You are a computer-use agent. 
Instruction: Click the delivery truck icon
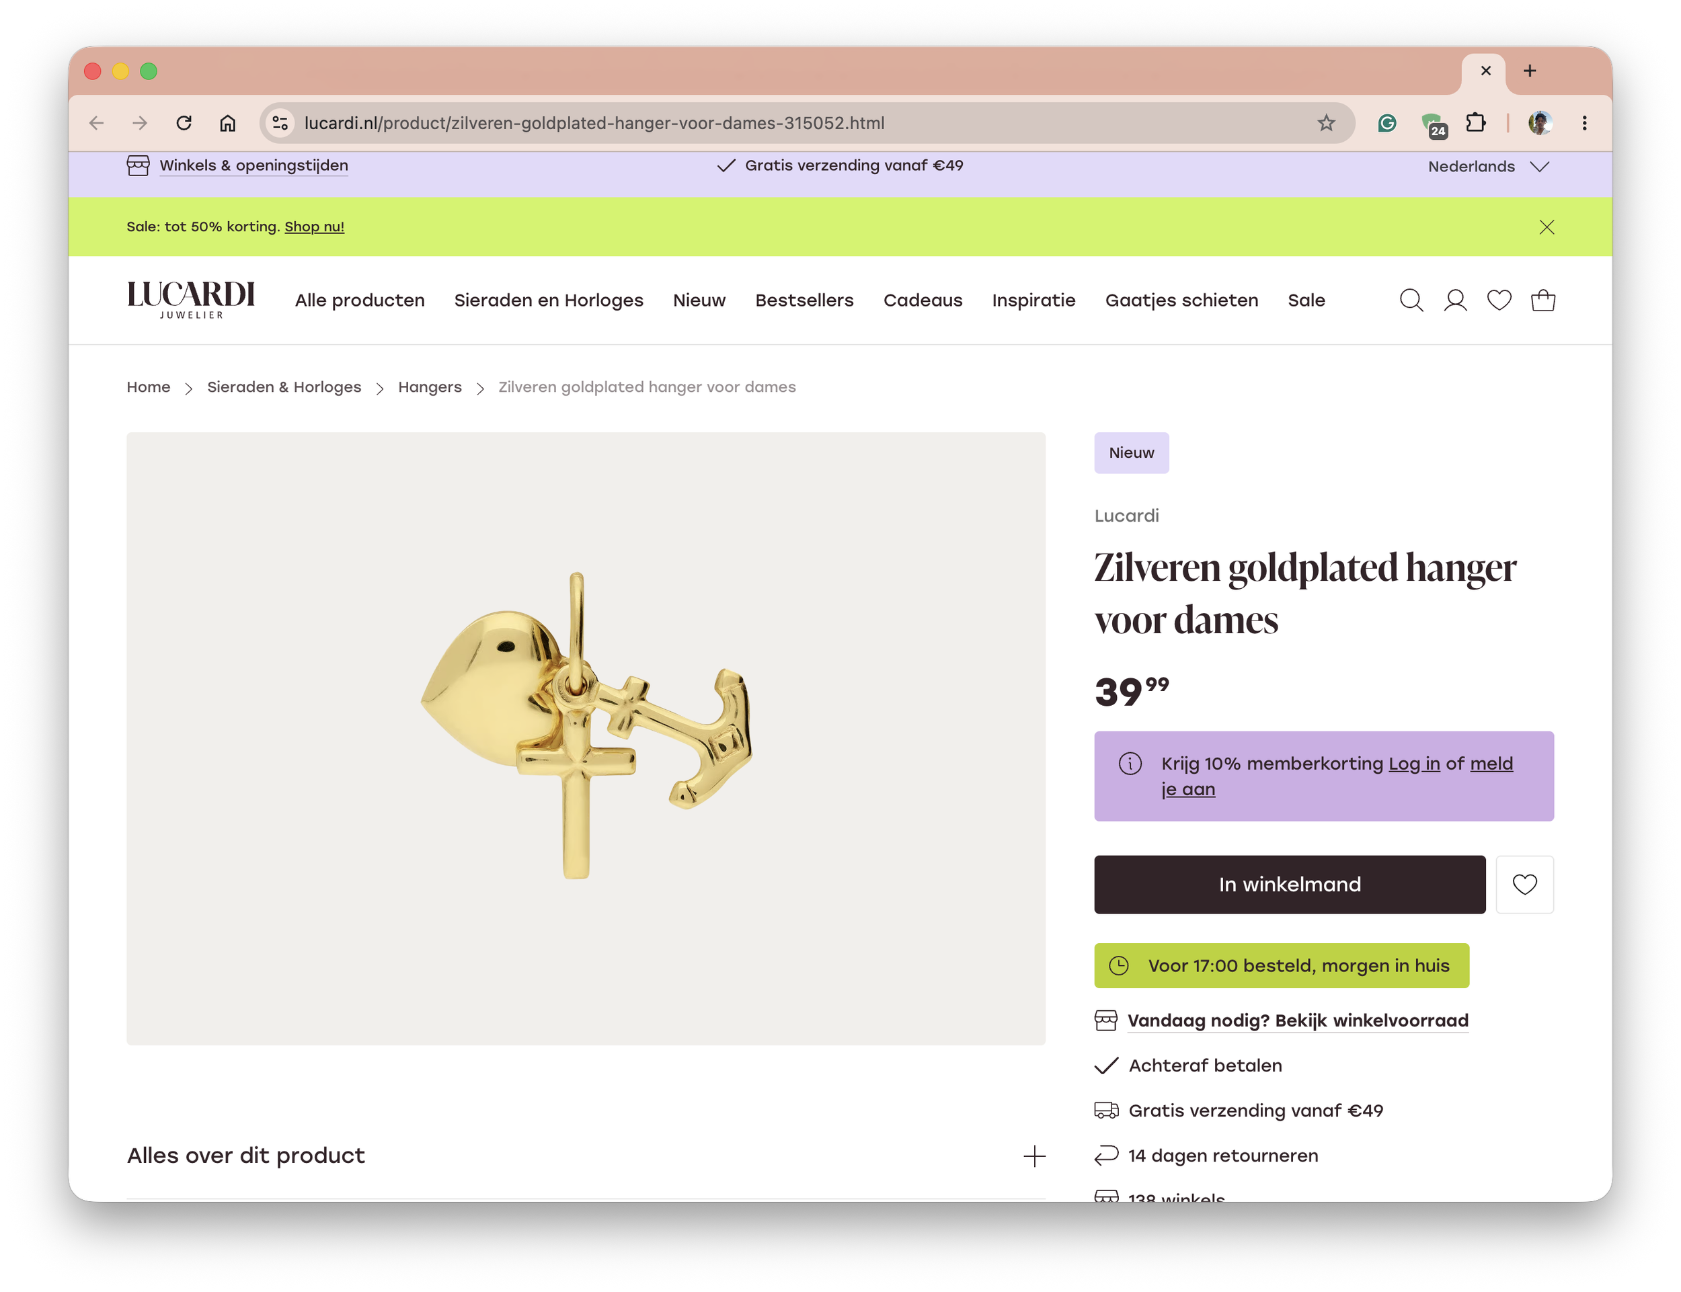[1105, 1111]
